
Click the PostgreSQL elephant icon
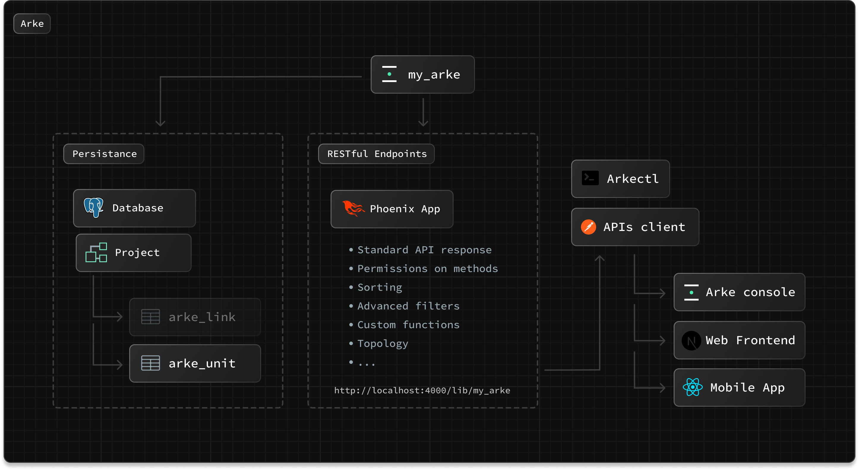tap(93, 208)
